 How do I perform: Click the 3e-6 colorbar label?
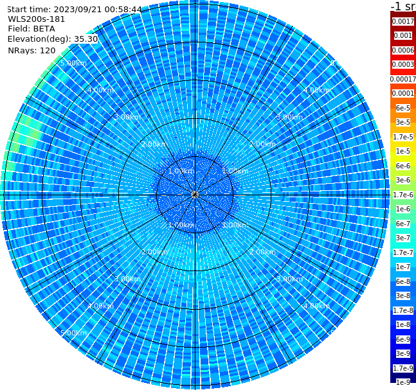point(403,180)
